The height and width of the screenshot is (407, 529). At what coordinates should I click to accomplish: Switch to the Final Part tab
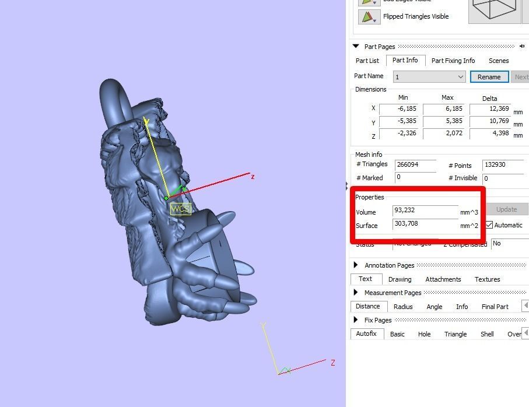coord(495,307)
